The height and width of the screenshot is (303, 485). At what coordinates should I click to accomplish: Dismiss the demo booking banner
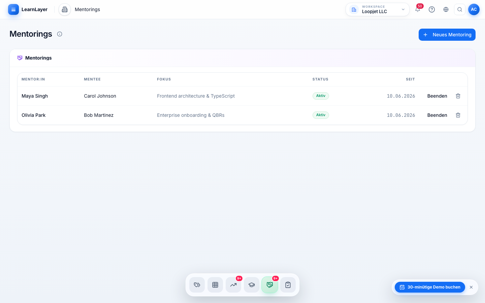[471, 287]
